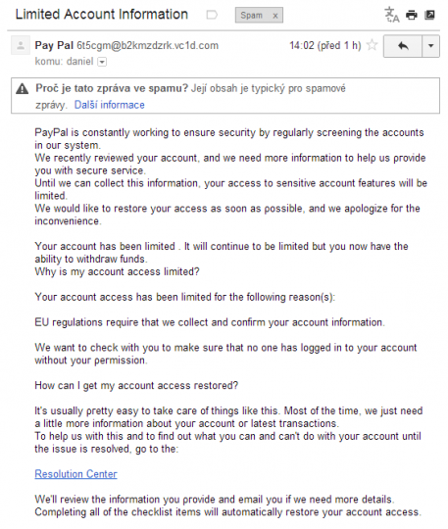The image size is (448, 529).
Task: Click sender name Pay Pal
Action: [x=54, y=45]
